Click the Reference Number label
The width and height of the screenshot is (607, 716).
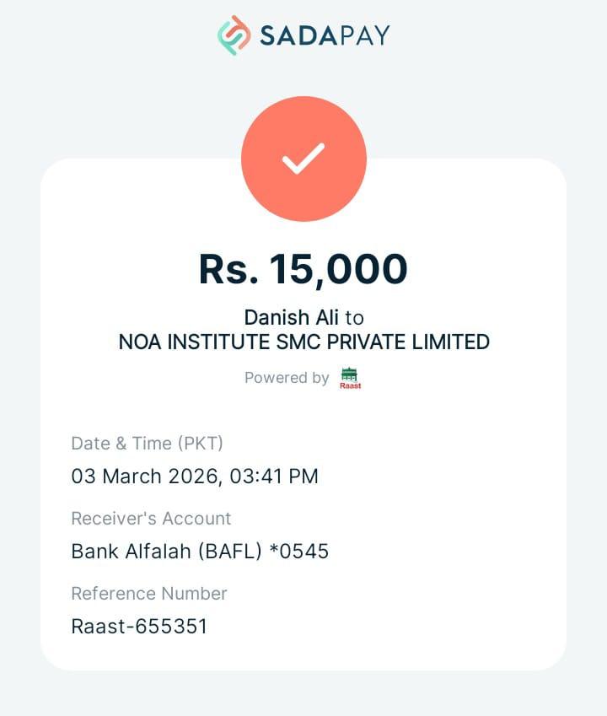(149, 593)
